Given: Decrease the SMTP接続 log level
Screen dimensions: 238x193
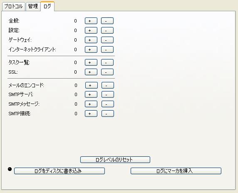Looking at the screenshot, I should click(x=108, y=114).
